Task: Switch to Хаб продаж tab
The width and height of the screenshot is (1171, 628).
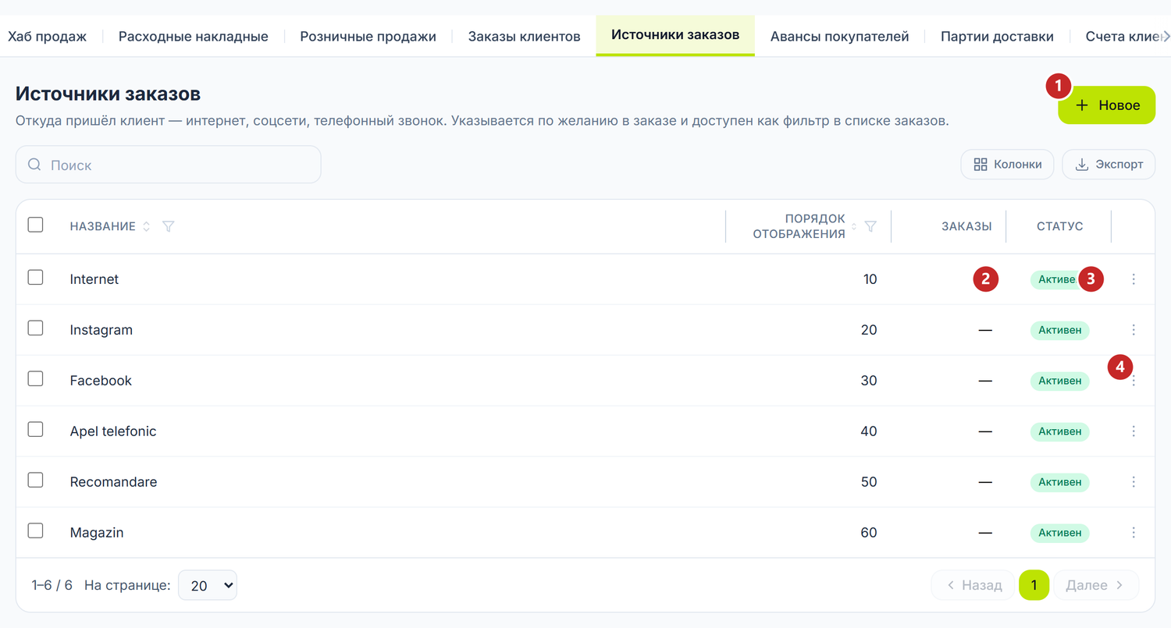Action: [47, 37]
